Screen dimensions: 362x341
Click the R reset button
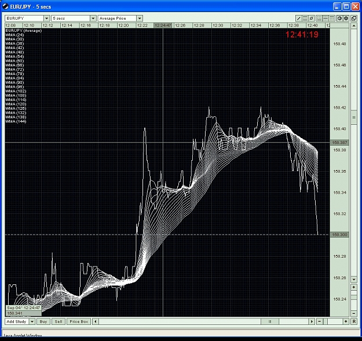pos(354,321)
